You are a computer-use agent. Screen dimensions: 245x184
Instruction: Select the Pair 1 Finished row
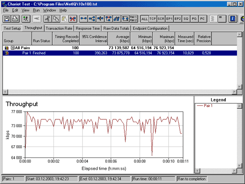[120, 53]
